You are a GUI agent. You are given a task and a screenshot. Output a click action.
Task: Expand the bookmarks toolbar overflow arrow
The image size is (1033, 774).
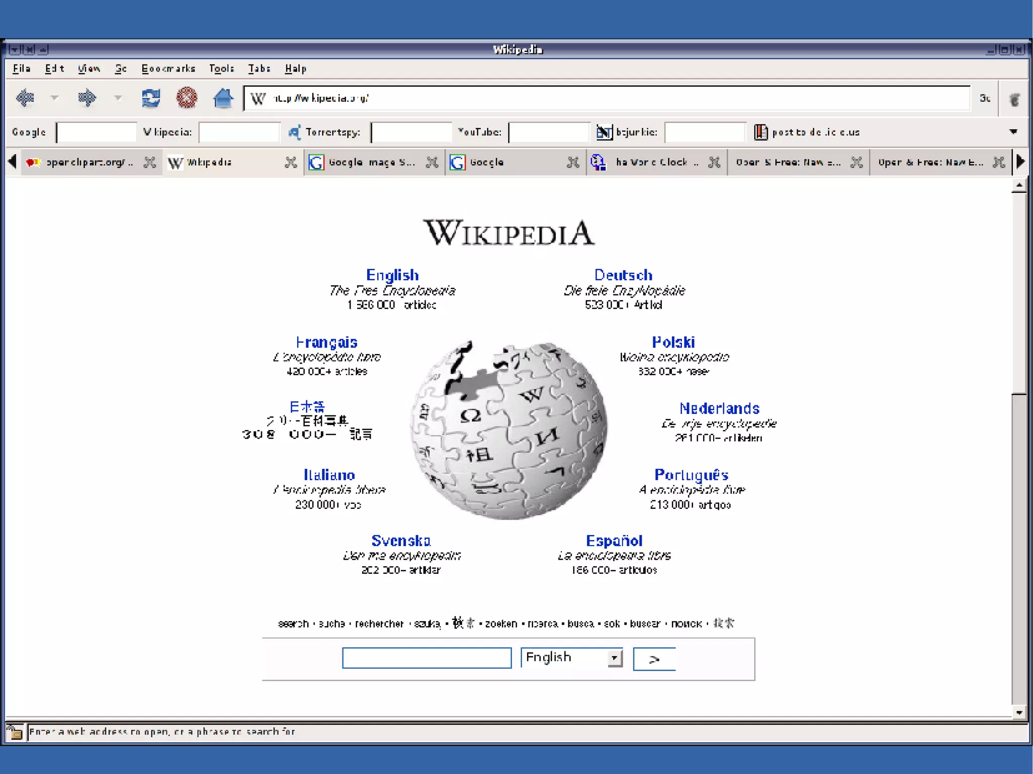tap(1013, 132)
